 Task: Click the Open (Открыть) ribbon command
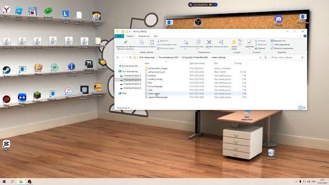[x=261, y=41]
